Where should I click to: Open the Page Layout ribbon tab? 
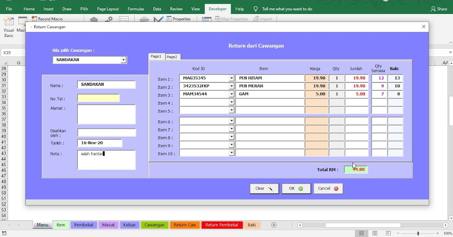coord(108,9)
